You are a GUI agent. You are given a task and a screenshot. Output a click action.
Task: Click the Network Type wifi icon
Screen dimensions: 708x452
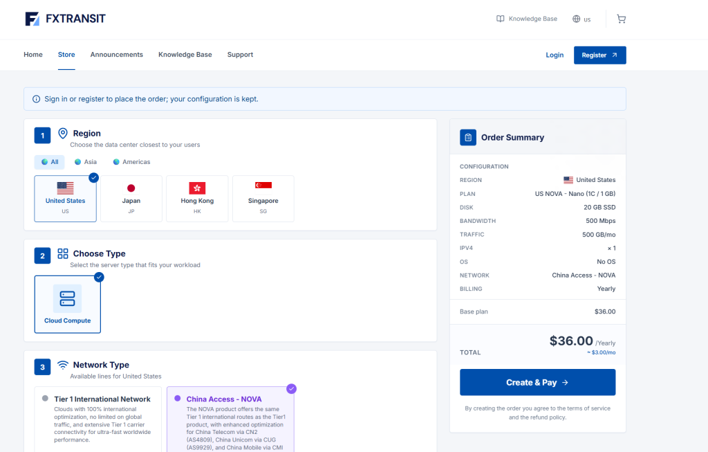click(x=63, y=365)
